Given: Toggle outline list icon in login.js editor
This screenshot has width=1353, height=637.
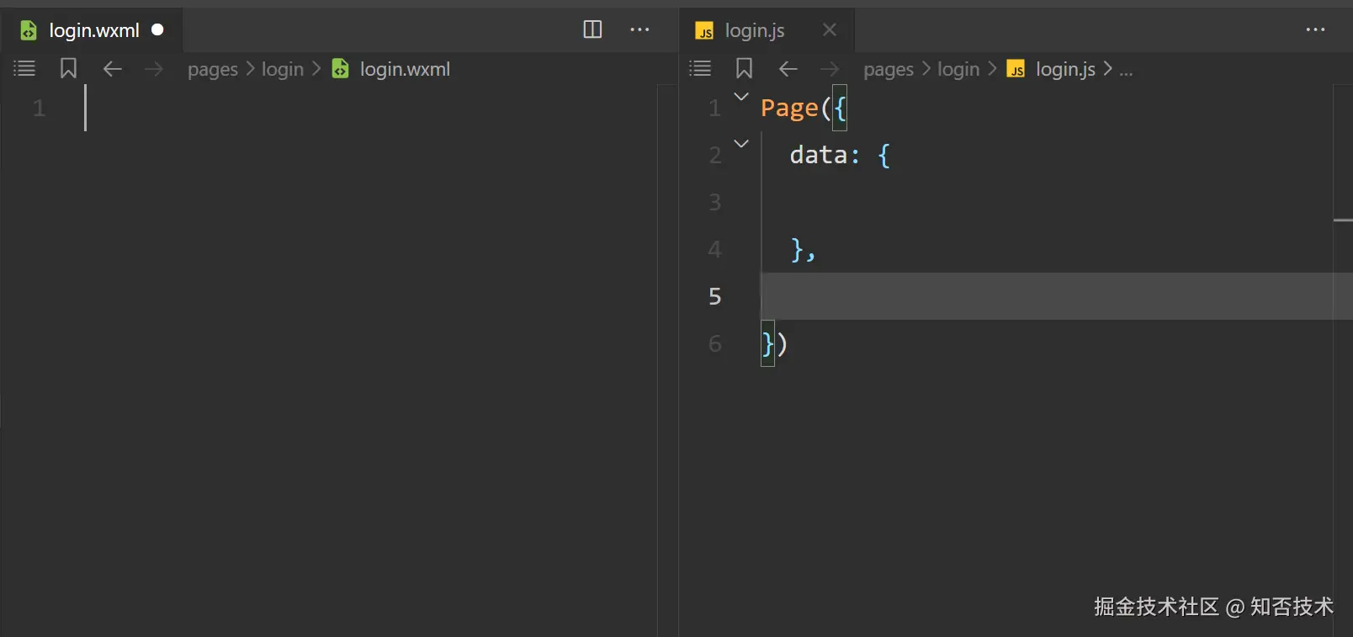Looking at the screenshot, I should click(x=700, y=69).
